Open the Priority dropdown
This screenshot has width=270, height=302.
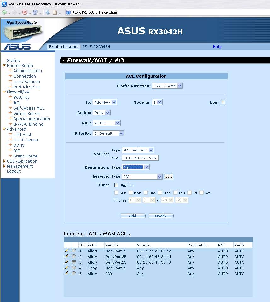coord(108,133)
